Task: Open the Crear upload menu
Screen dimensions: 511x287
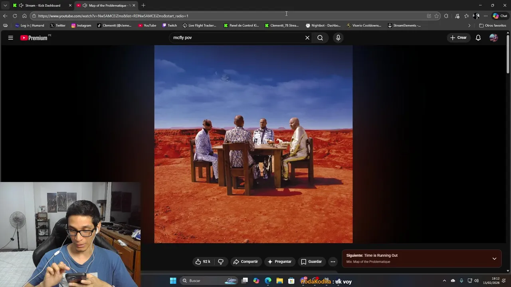Action: (x=458, y=37)
